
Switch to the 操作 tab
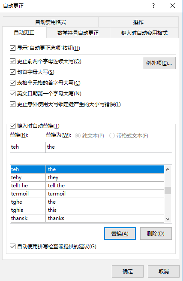pyautogui.click(x=138, y=22)
